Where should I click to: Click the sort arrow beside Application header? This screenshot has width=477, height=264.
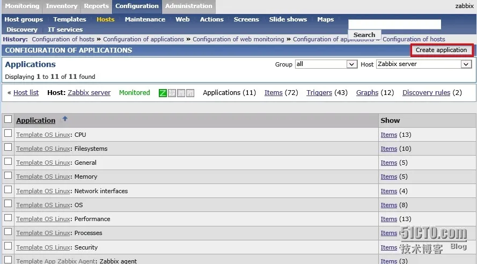[65, 119]
